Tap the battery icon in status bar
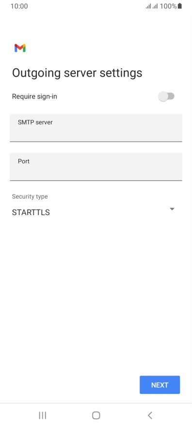 tap(180, 6)
